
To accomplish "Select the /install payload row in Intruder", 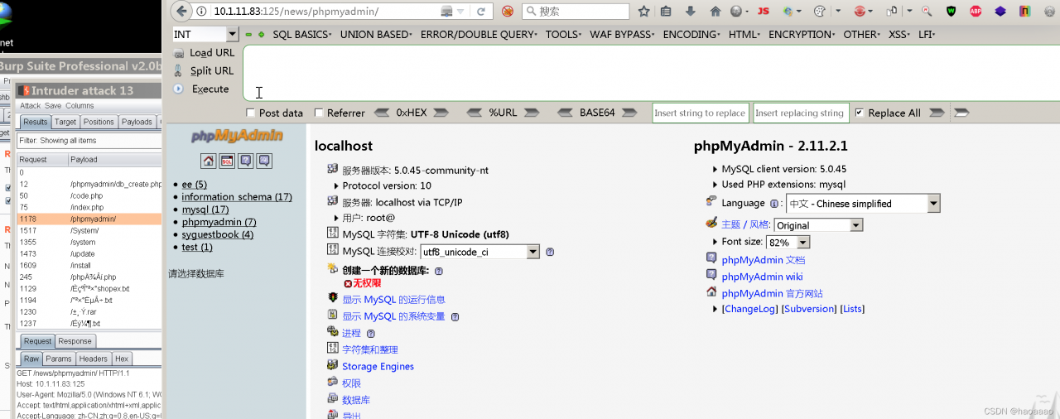I will (x=89, y=265).
